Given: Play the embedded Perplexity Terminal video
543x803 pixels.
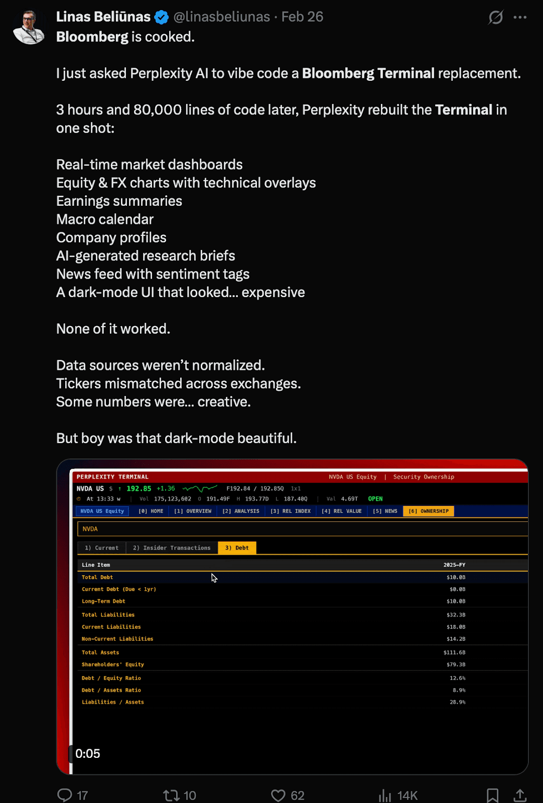Looking at the screenshot, I should click(293, 616).
